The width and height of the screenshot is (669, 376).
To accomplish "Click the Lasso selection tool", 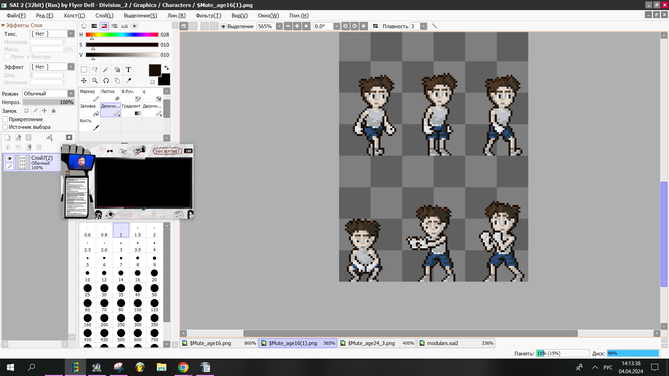I will (95, 70).
